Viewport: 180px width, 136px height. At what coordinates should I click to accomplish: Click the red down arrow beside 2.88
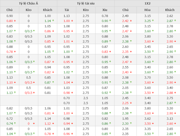click(x=175, y=93)
